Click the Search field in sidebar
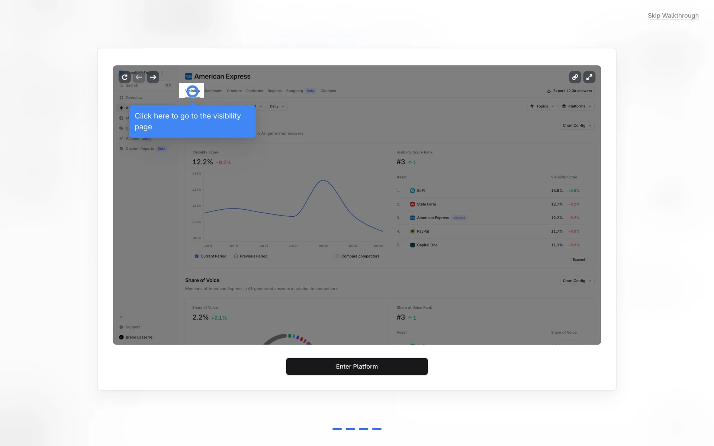The image size is (714, 446). coord(145,85)
